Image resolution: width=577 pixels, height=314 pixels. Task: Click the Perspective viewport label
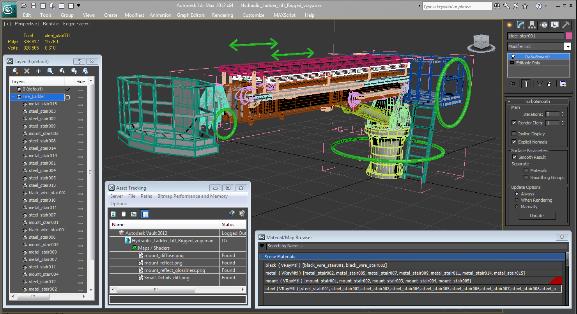(x=25, y=24)
